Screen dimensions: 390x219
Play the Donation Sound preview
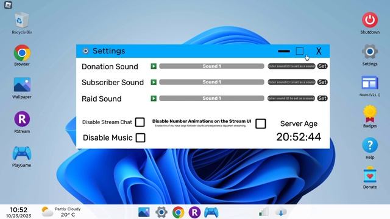[154, 66]
